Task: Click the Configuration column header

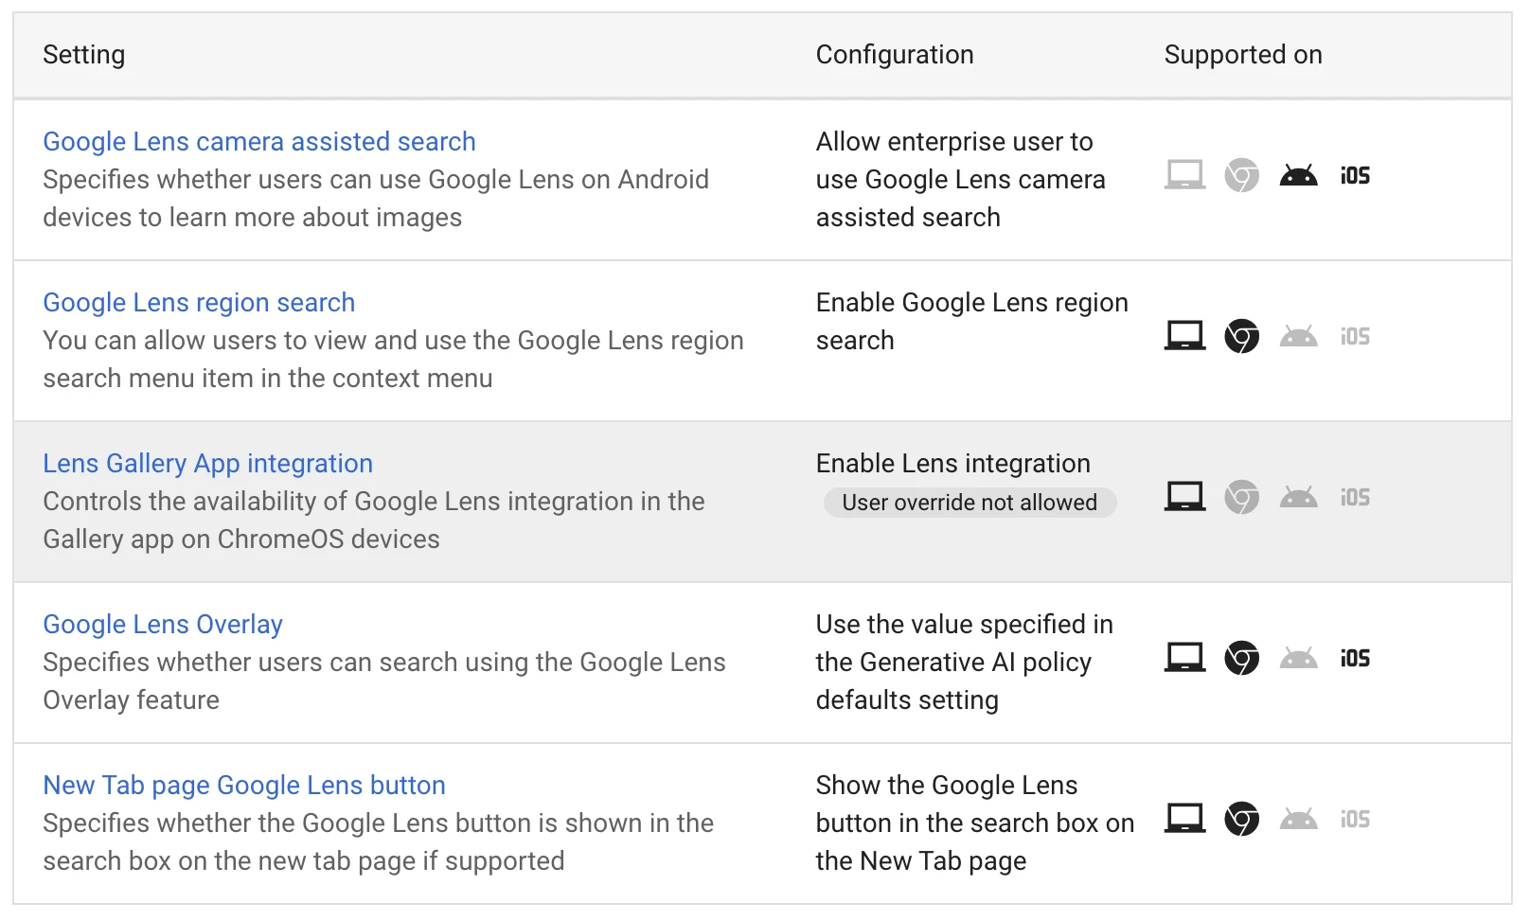Action: pos(894,55)
